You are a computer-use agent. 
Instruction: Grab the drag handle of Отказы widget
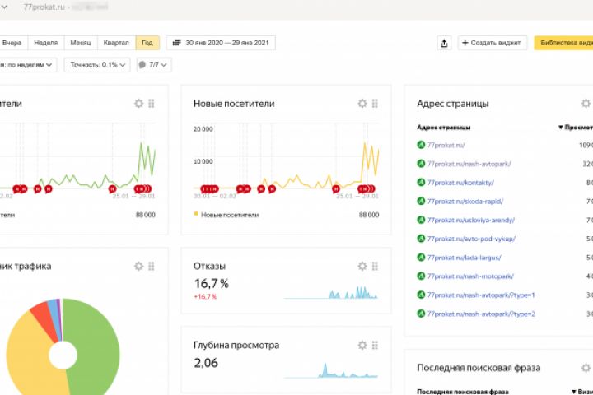coord(375,266)
